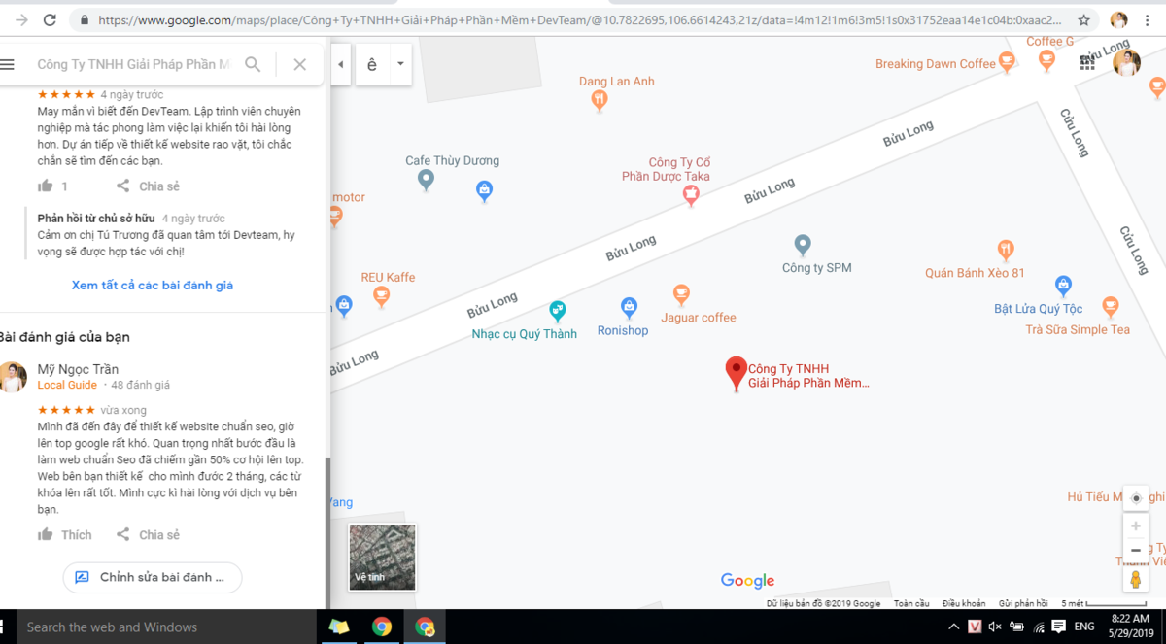Select Trà Sữa Simple Tea marker
This screenshot has width=1166, height=644.
(1111, 307)
